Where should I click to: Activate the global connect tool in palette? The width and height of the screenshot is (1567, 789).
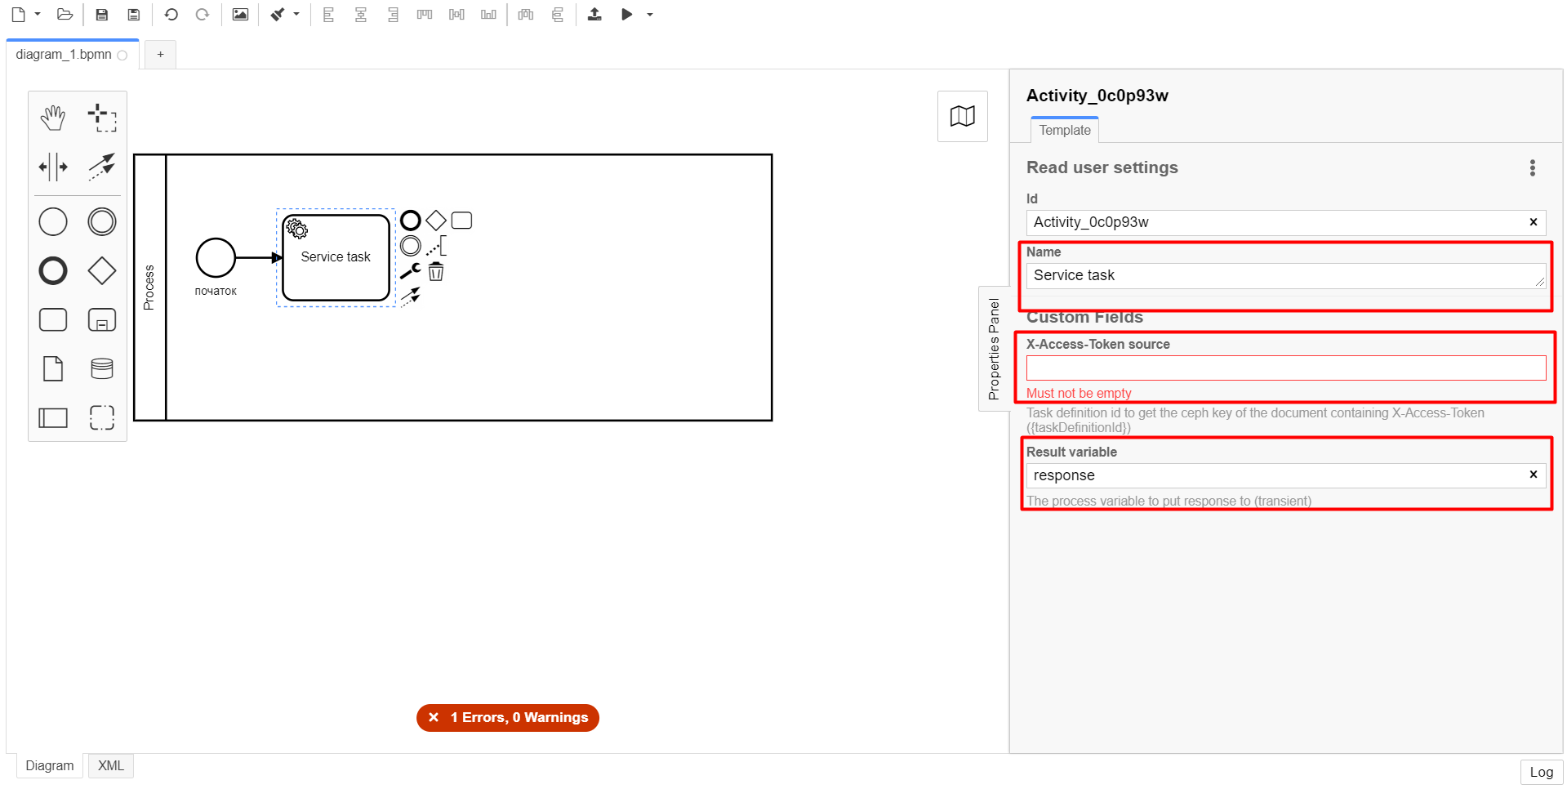tap(102, 167)
